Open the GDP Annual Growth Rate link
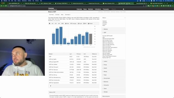 (108, 39)
